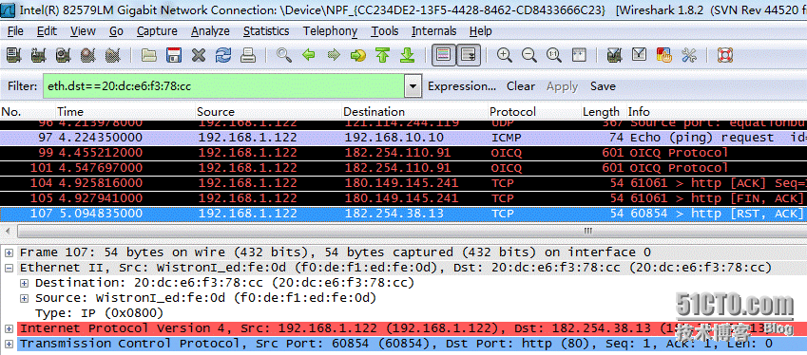Open capture options toolbar icon
The width and height of the screenshot is (807, 355).
(x=39, y=55)
